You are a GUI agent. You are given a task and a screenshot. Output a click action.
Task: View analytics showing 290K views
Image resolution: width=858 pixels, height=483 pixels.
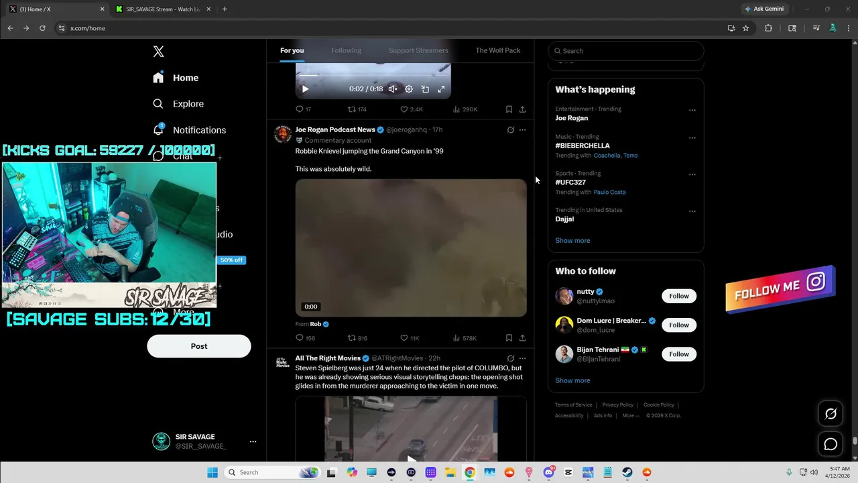pos(465,109)
